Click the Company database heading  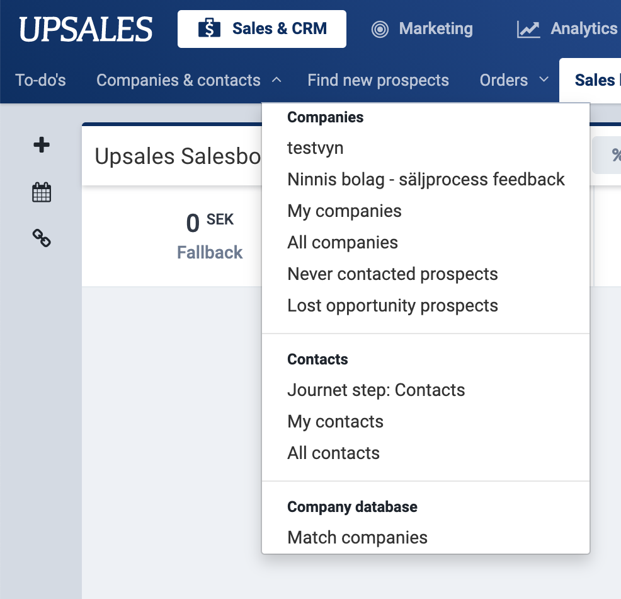tap(352, 507)
